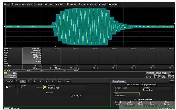Open the Compare values dropdown
The width and height of the screenshot is (176, 110).
pos(127,89)
